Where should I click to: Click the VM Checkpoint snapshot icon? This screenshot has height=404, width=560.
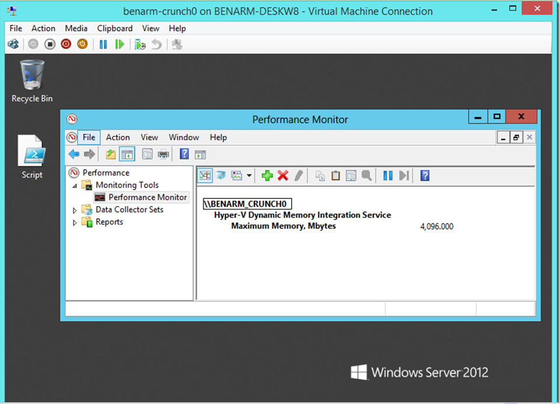point(140,44)
